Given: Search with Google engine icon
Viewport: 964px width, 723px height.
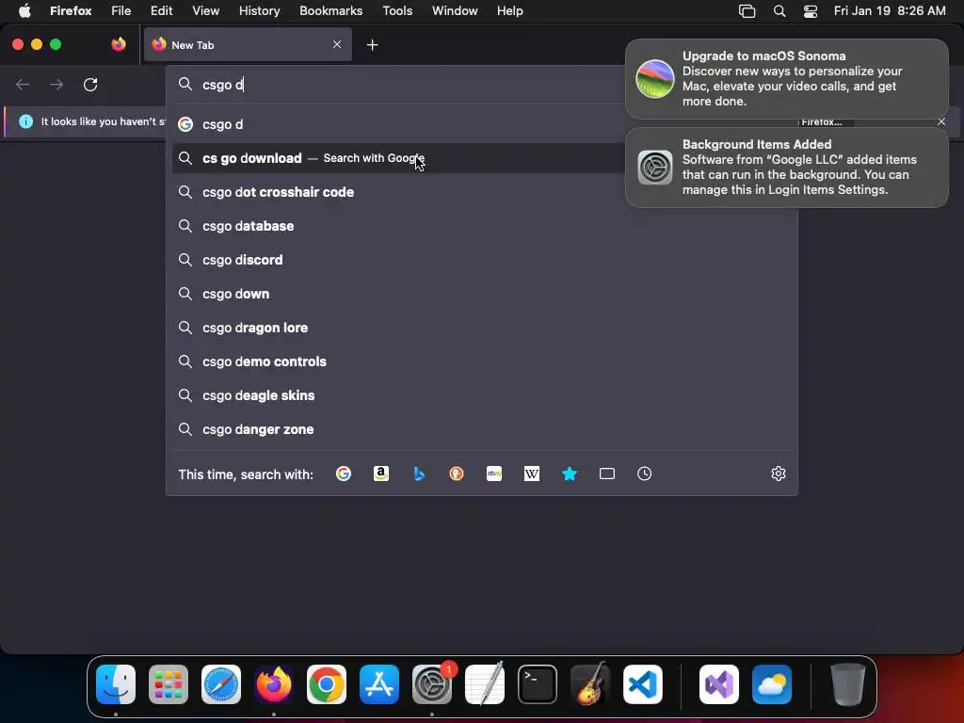Looking at the screenshot, I should pyautogui.click(x=343, y=474).
